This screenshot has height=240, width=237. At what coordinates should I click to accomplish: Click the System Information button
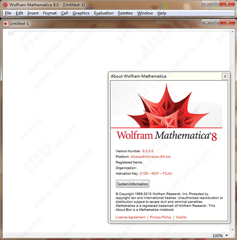tap(133, 184)
